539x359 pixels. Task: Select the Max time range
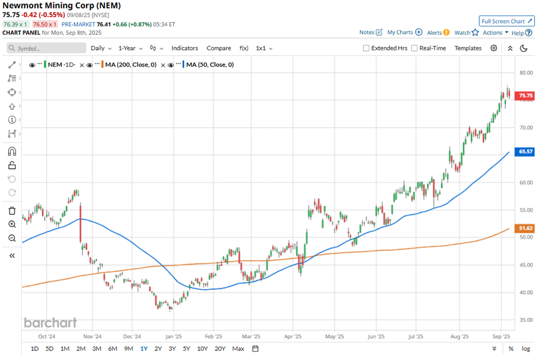(238, 349)
